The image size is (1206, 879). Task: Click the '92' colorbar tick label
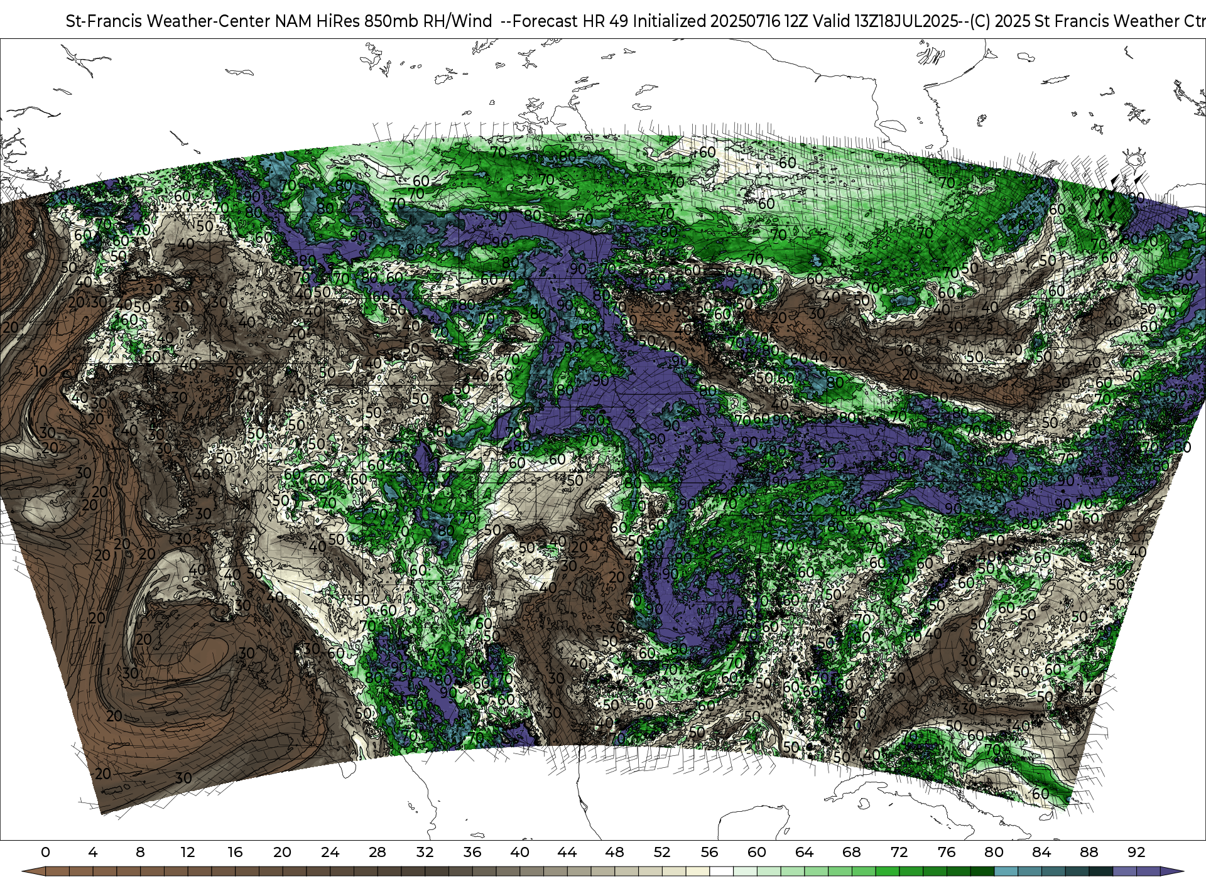1136,853
